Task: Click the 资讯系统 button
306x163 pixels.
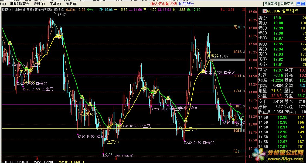Action: tap(271, 4)
